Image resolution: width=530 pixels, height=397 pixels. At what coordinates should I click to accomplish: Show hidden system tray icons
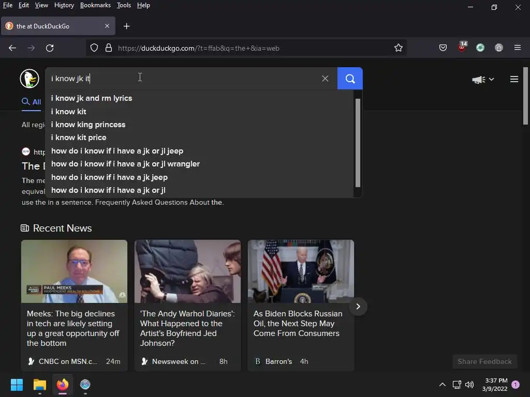click(442, 385)
